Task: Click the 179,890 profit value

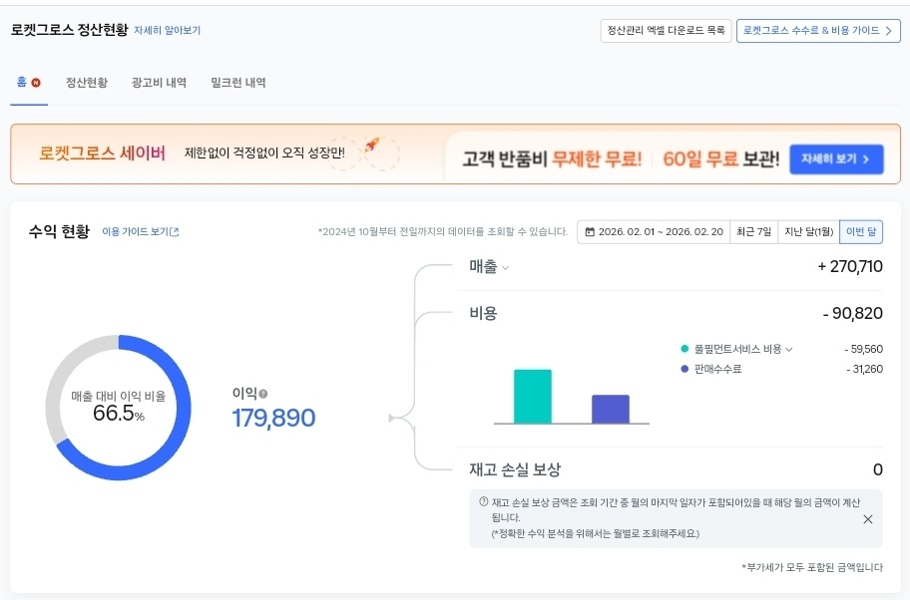Action: click(x=273, y=418)
